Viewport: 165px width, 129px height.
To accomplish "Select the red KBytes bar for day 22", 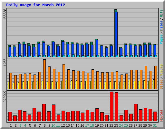I will [112, 106].
